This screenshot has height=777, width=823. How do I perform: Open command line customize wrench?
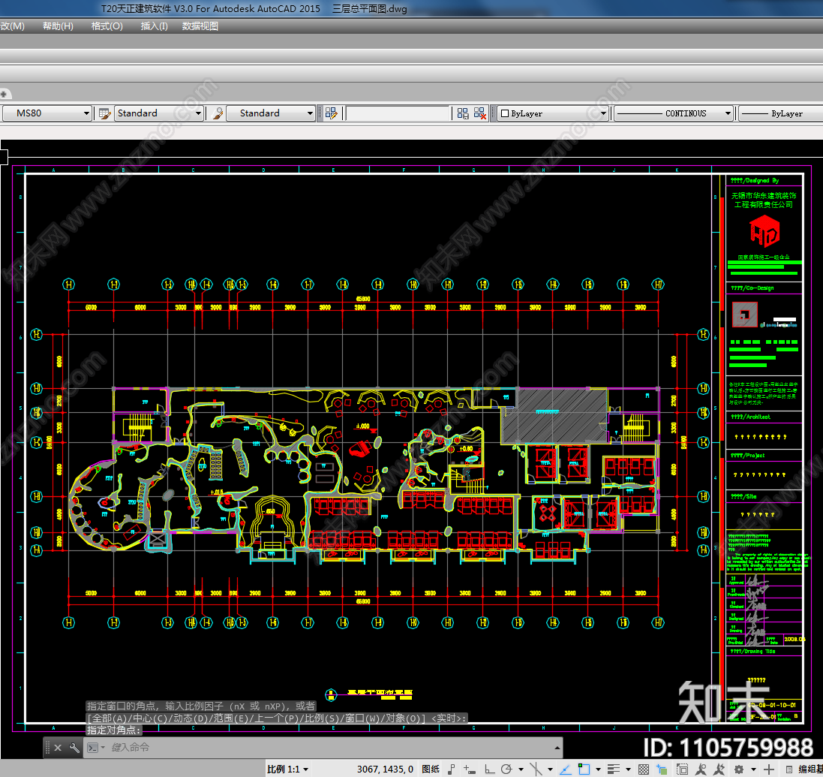[74, 748]
